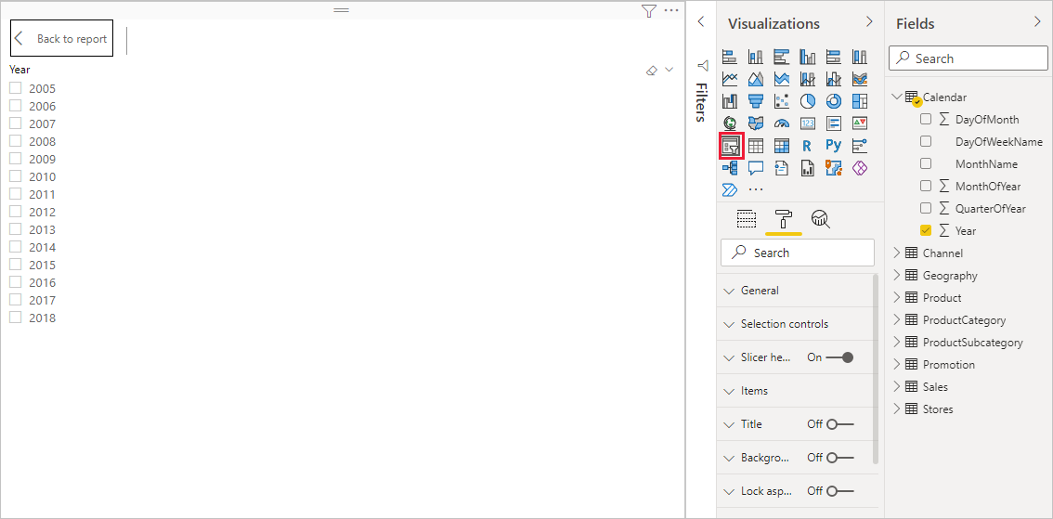Open the slicer type dropdown chevron

click(x=669, y=70)
